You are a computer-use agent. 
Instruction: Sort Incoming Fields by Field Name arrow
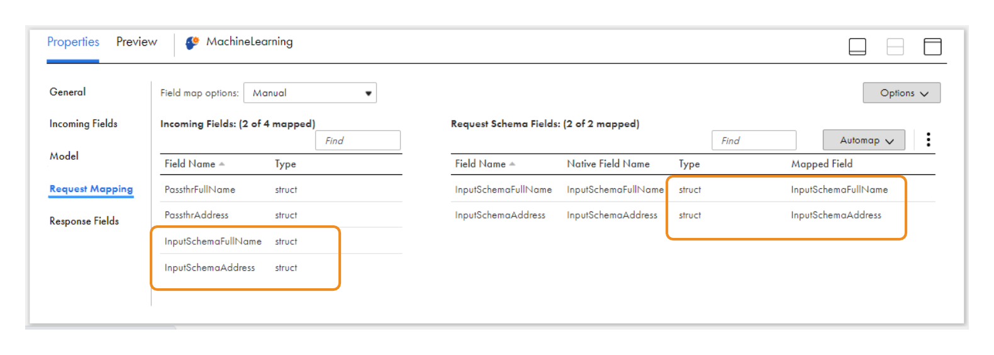[x=221, y=164]
